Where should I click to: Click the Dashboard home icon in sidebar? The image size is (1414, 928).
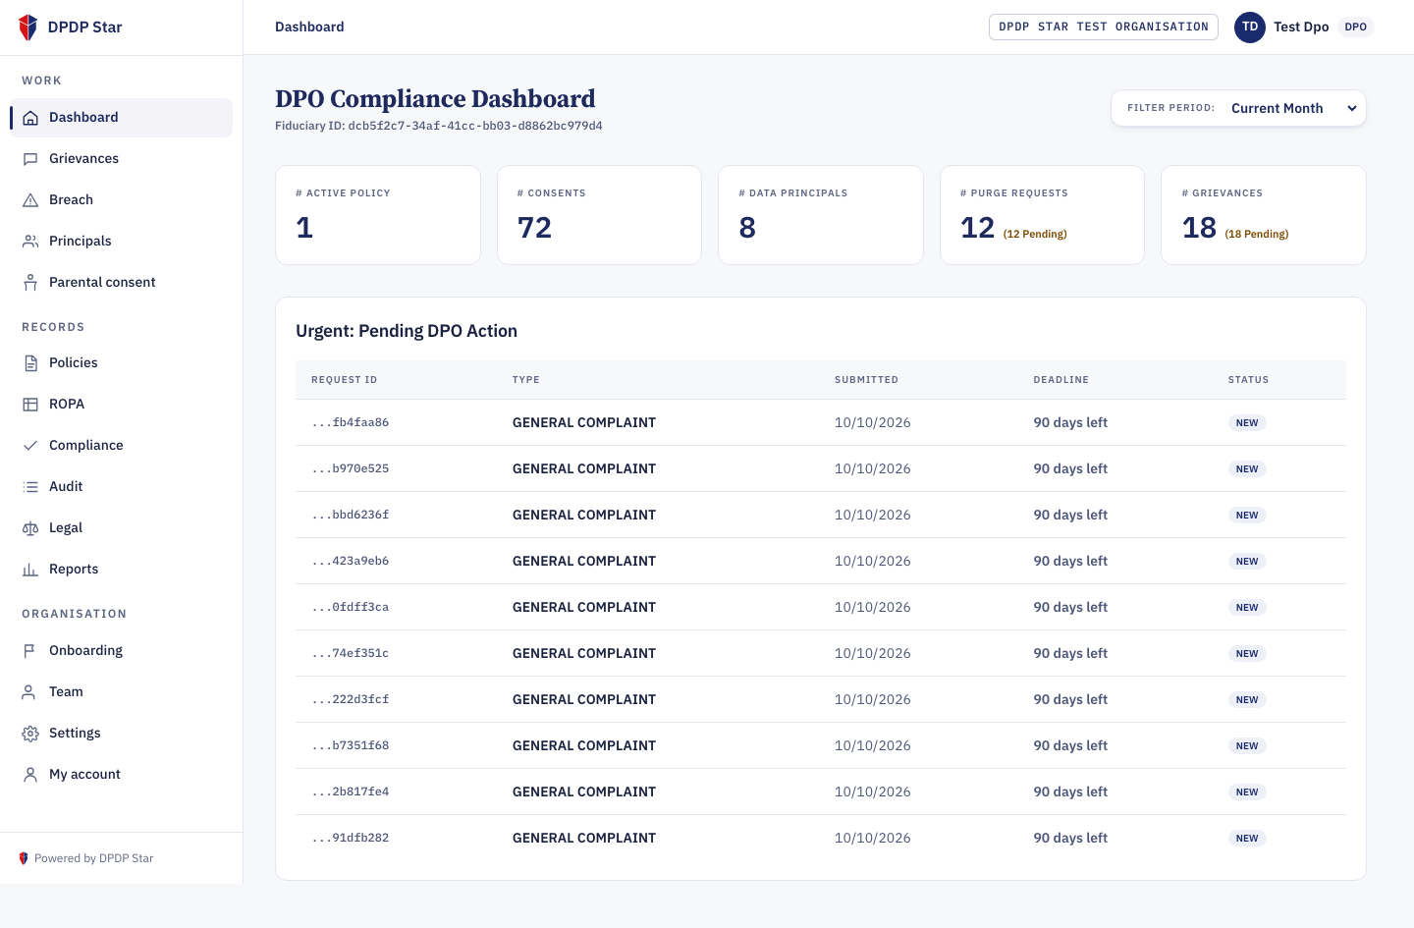pyautogui.click(x=30, y=118)
